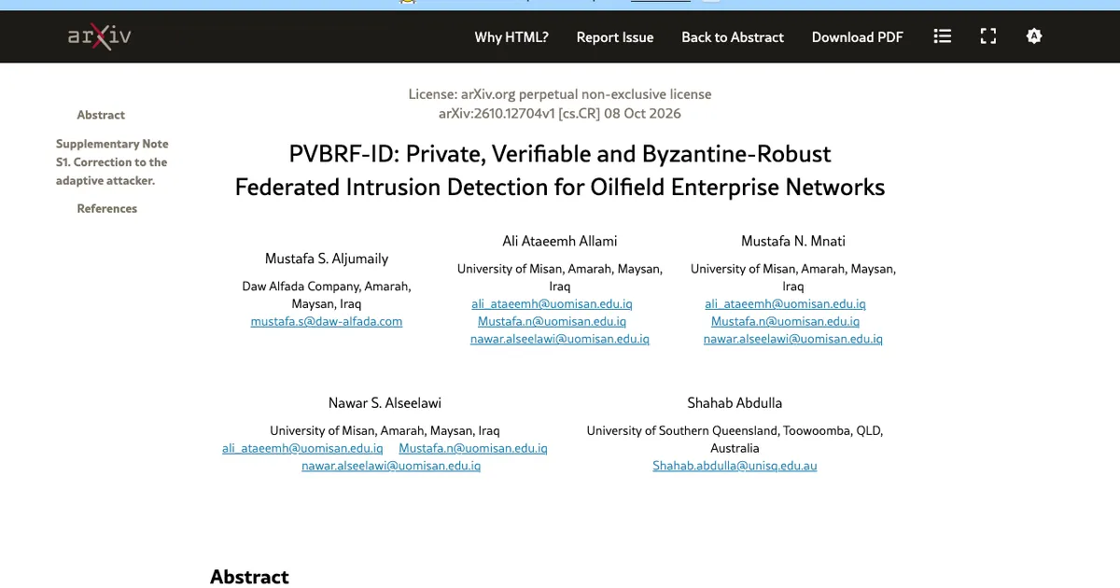1120x588 pixels.
Task: Click the "Download PDF" header link
Action: coord(858,37)
